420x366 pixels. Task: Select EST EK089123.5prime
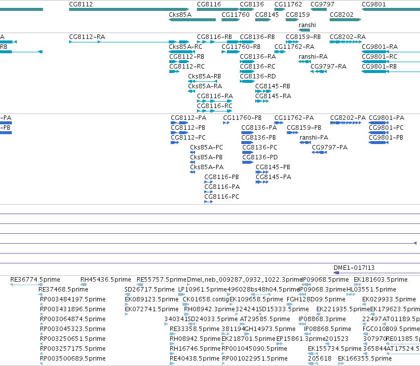(x=127, y=304)
